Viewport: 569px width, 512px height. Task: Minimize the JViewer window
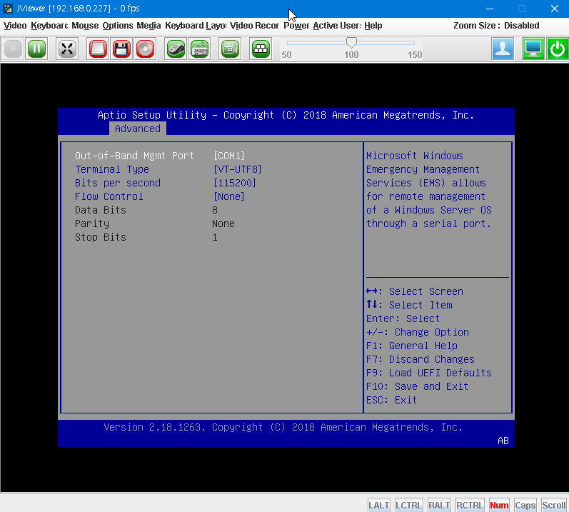[x=490, y=9]
